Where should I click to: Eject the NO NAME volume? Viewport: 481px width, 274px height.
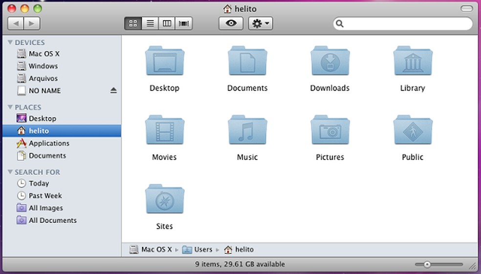(113, 91)
